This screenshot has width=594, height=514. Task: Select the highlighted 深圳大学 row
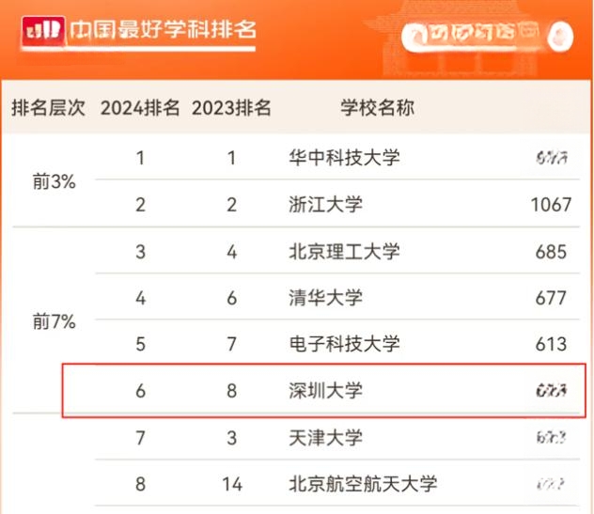click(x=324, y=391)
